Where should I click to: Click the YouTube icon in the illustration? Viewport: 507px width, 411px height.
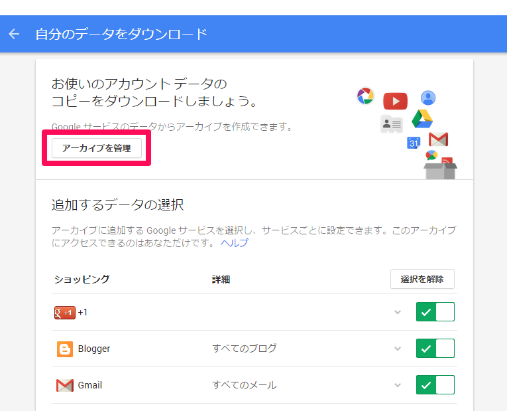(x=395, y=101)
